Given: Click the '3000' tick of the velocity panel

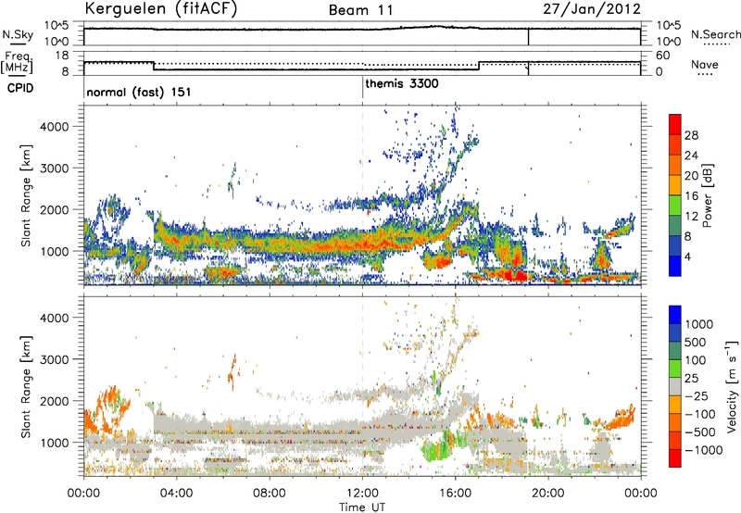Looking at the screenshot, I should [55, 359].
